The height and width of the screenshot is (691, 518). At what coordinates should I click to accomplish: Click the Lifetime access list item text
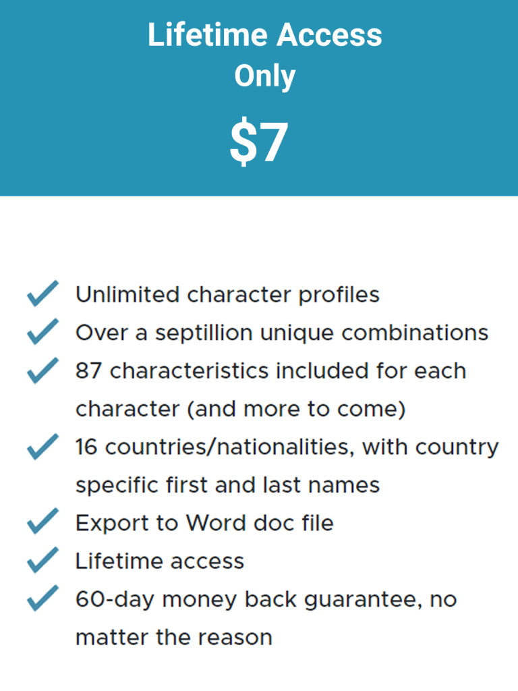tap(159, 561)
